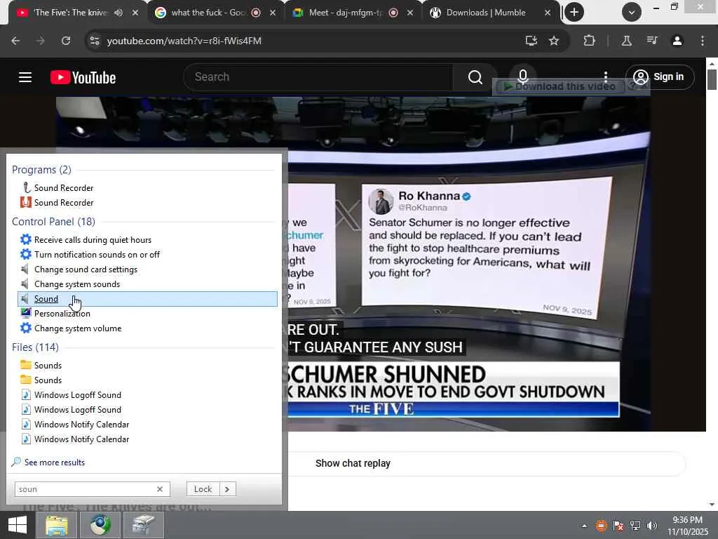This screenshot has height=539, width=718.
Task: Click the volume speaker tray icon
Action: tap(651, 526)
